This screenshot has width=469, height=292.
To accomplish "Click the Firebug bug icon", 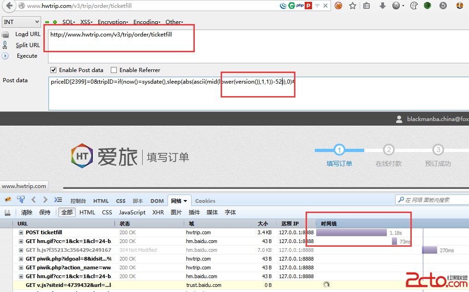I will pyautogui.click(x=8, y=200).
